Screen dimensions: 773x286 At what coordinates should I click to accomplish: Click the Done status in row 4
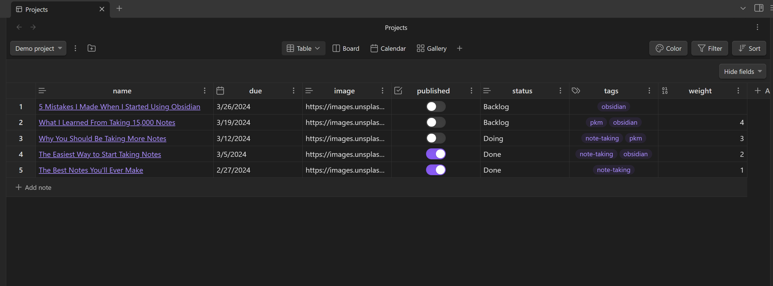(x=525, y=154)
